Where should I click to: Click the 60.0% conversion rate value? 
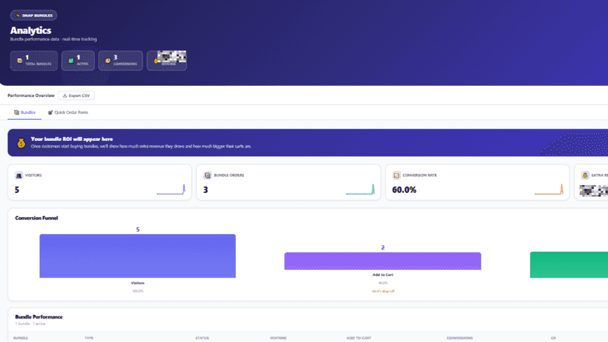pyautogui.click(x=404, y=190)
